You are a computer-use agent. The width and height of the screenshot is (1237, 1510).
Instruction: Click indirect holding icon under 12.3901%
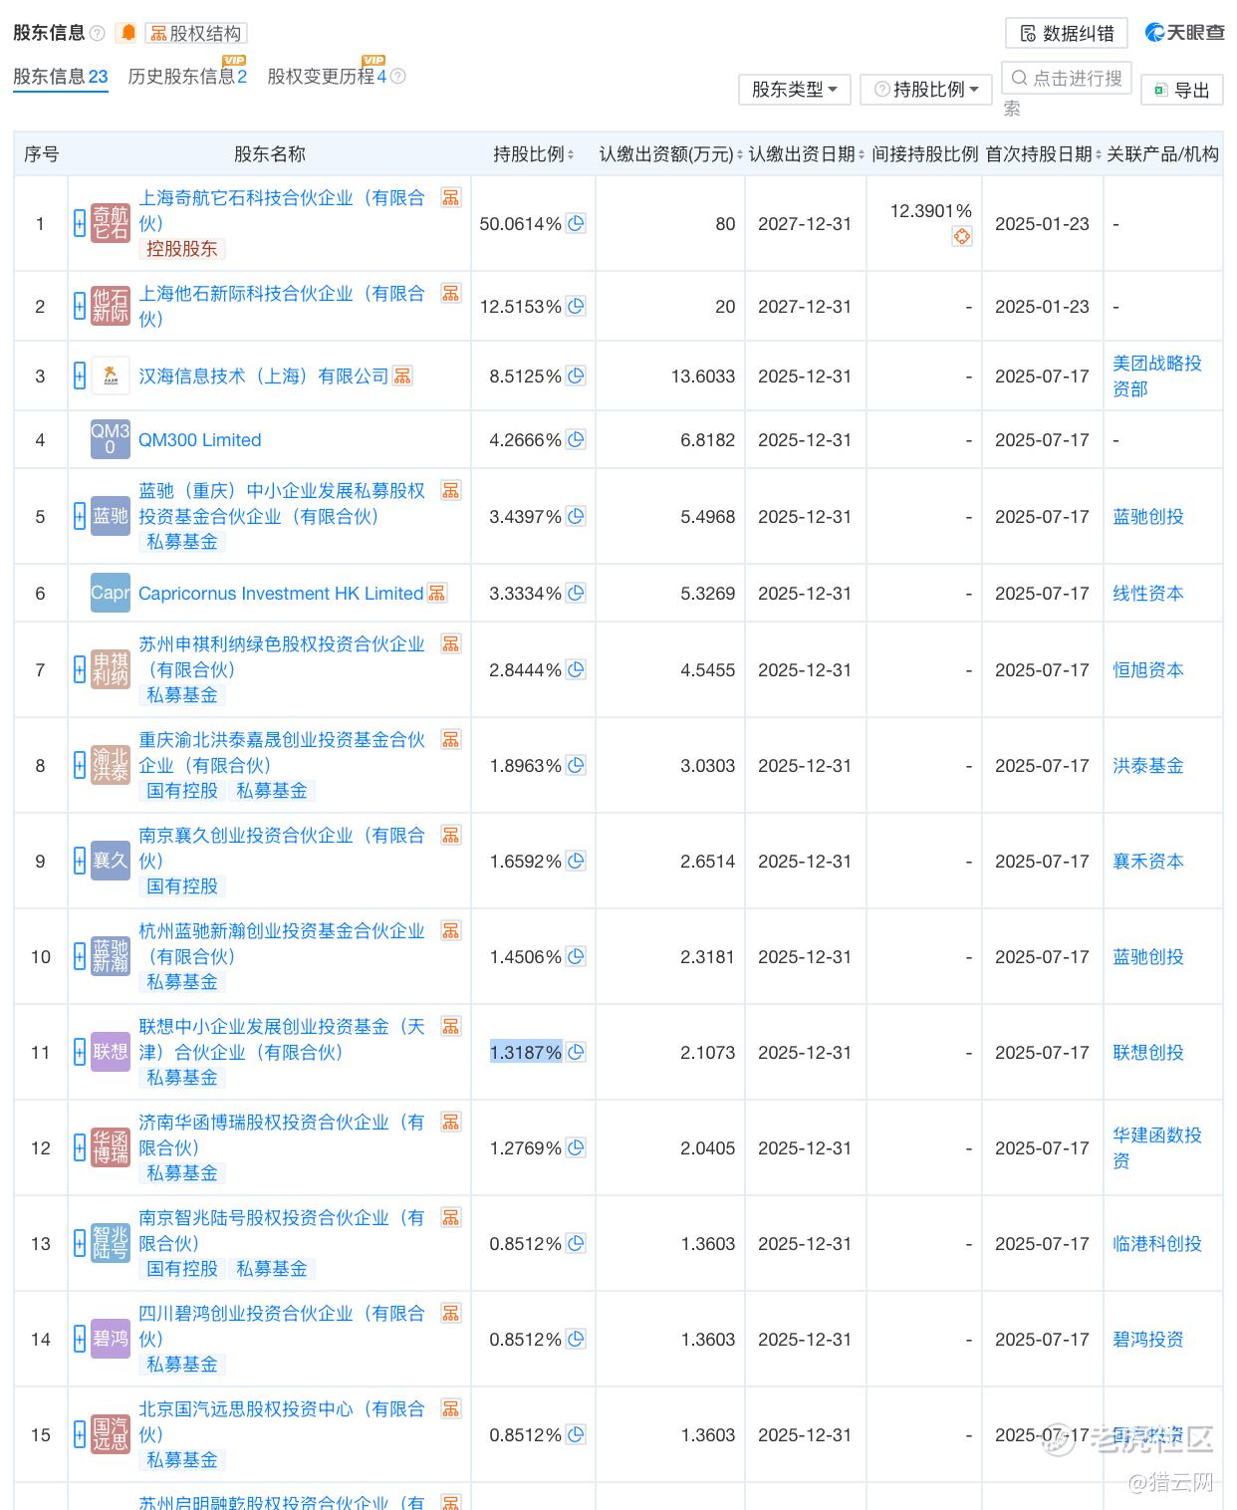(961, 237)
